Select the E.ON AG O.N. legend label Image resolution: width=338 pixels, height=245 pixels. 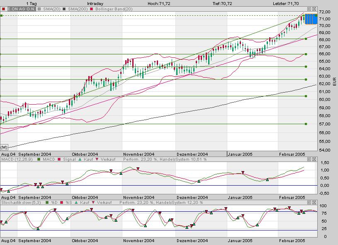[x=21, y=9]
